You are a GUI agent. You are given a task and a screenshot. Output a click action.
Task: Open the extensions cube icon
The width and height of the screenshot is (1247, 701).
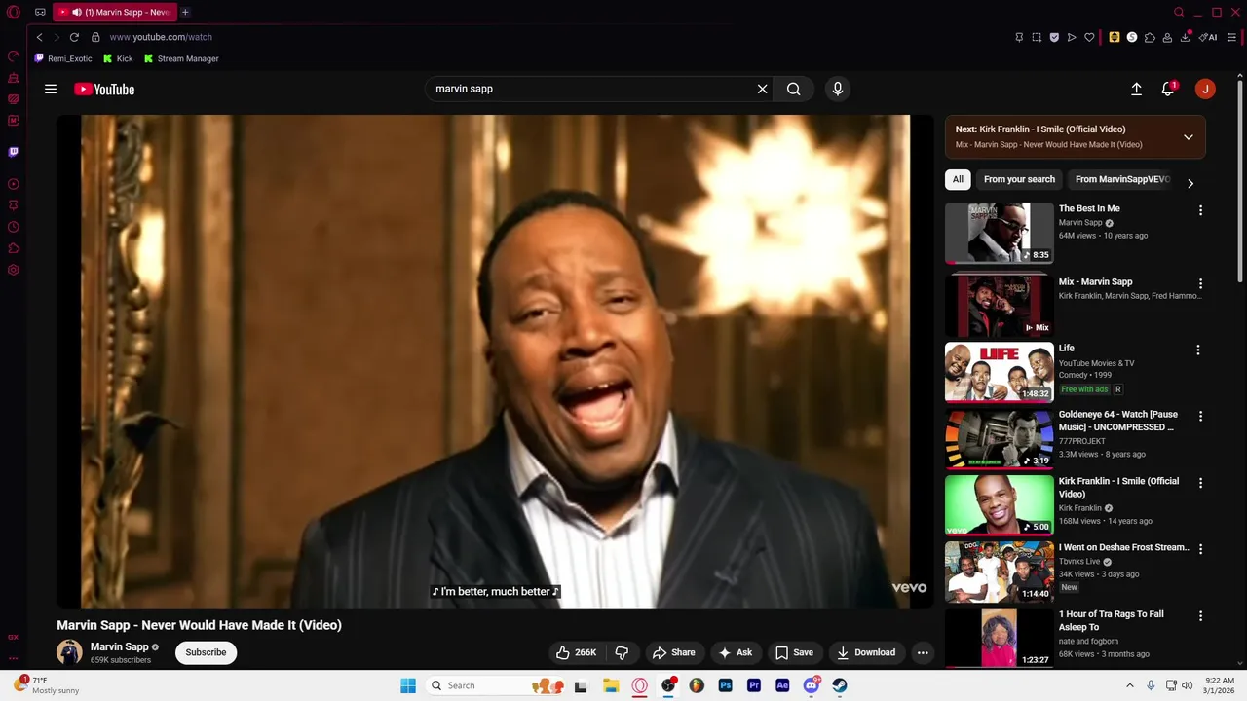pos(1150,37)
